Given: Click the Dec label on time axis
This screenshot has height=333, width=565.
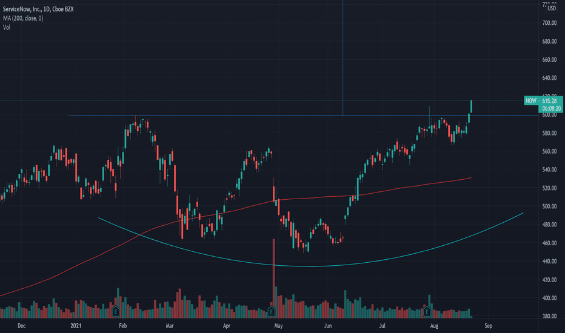Looking at the screenshot, I should coord(22,326).
